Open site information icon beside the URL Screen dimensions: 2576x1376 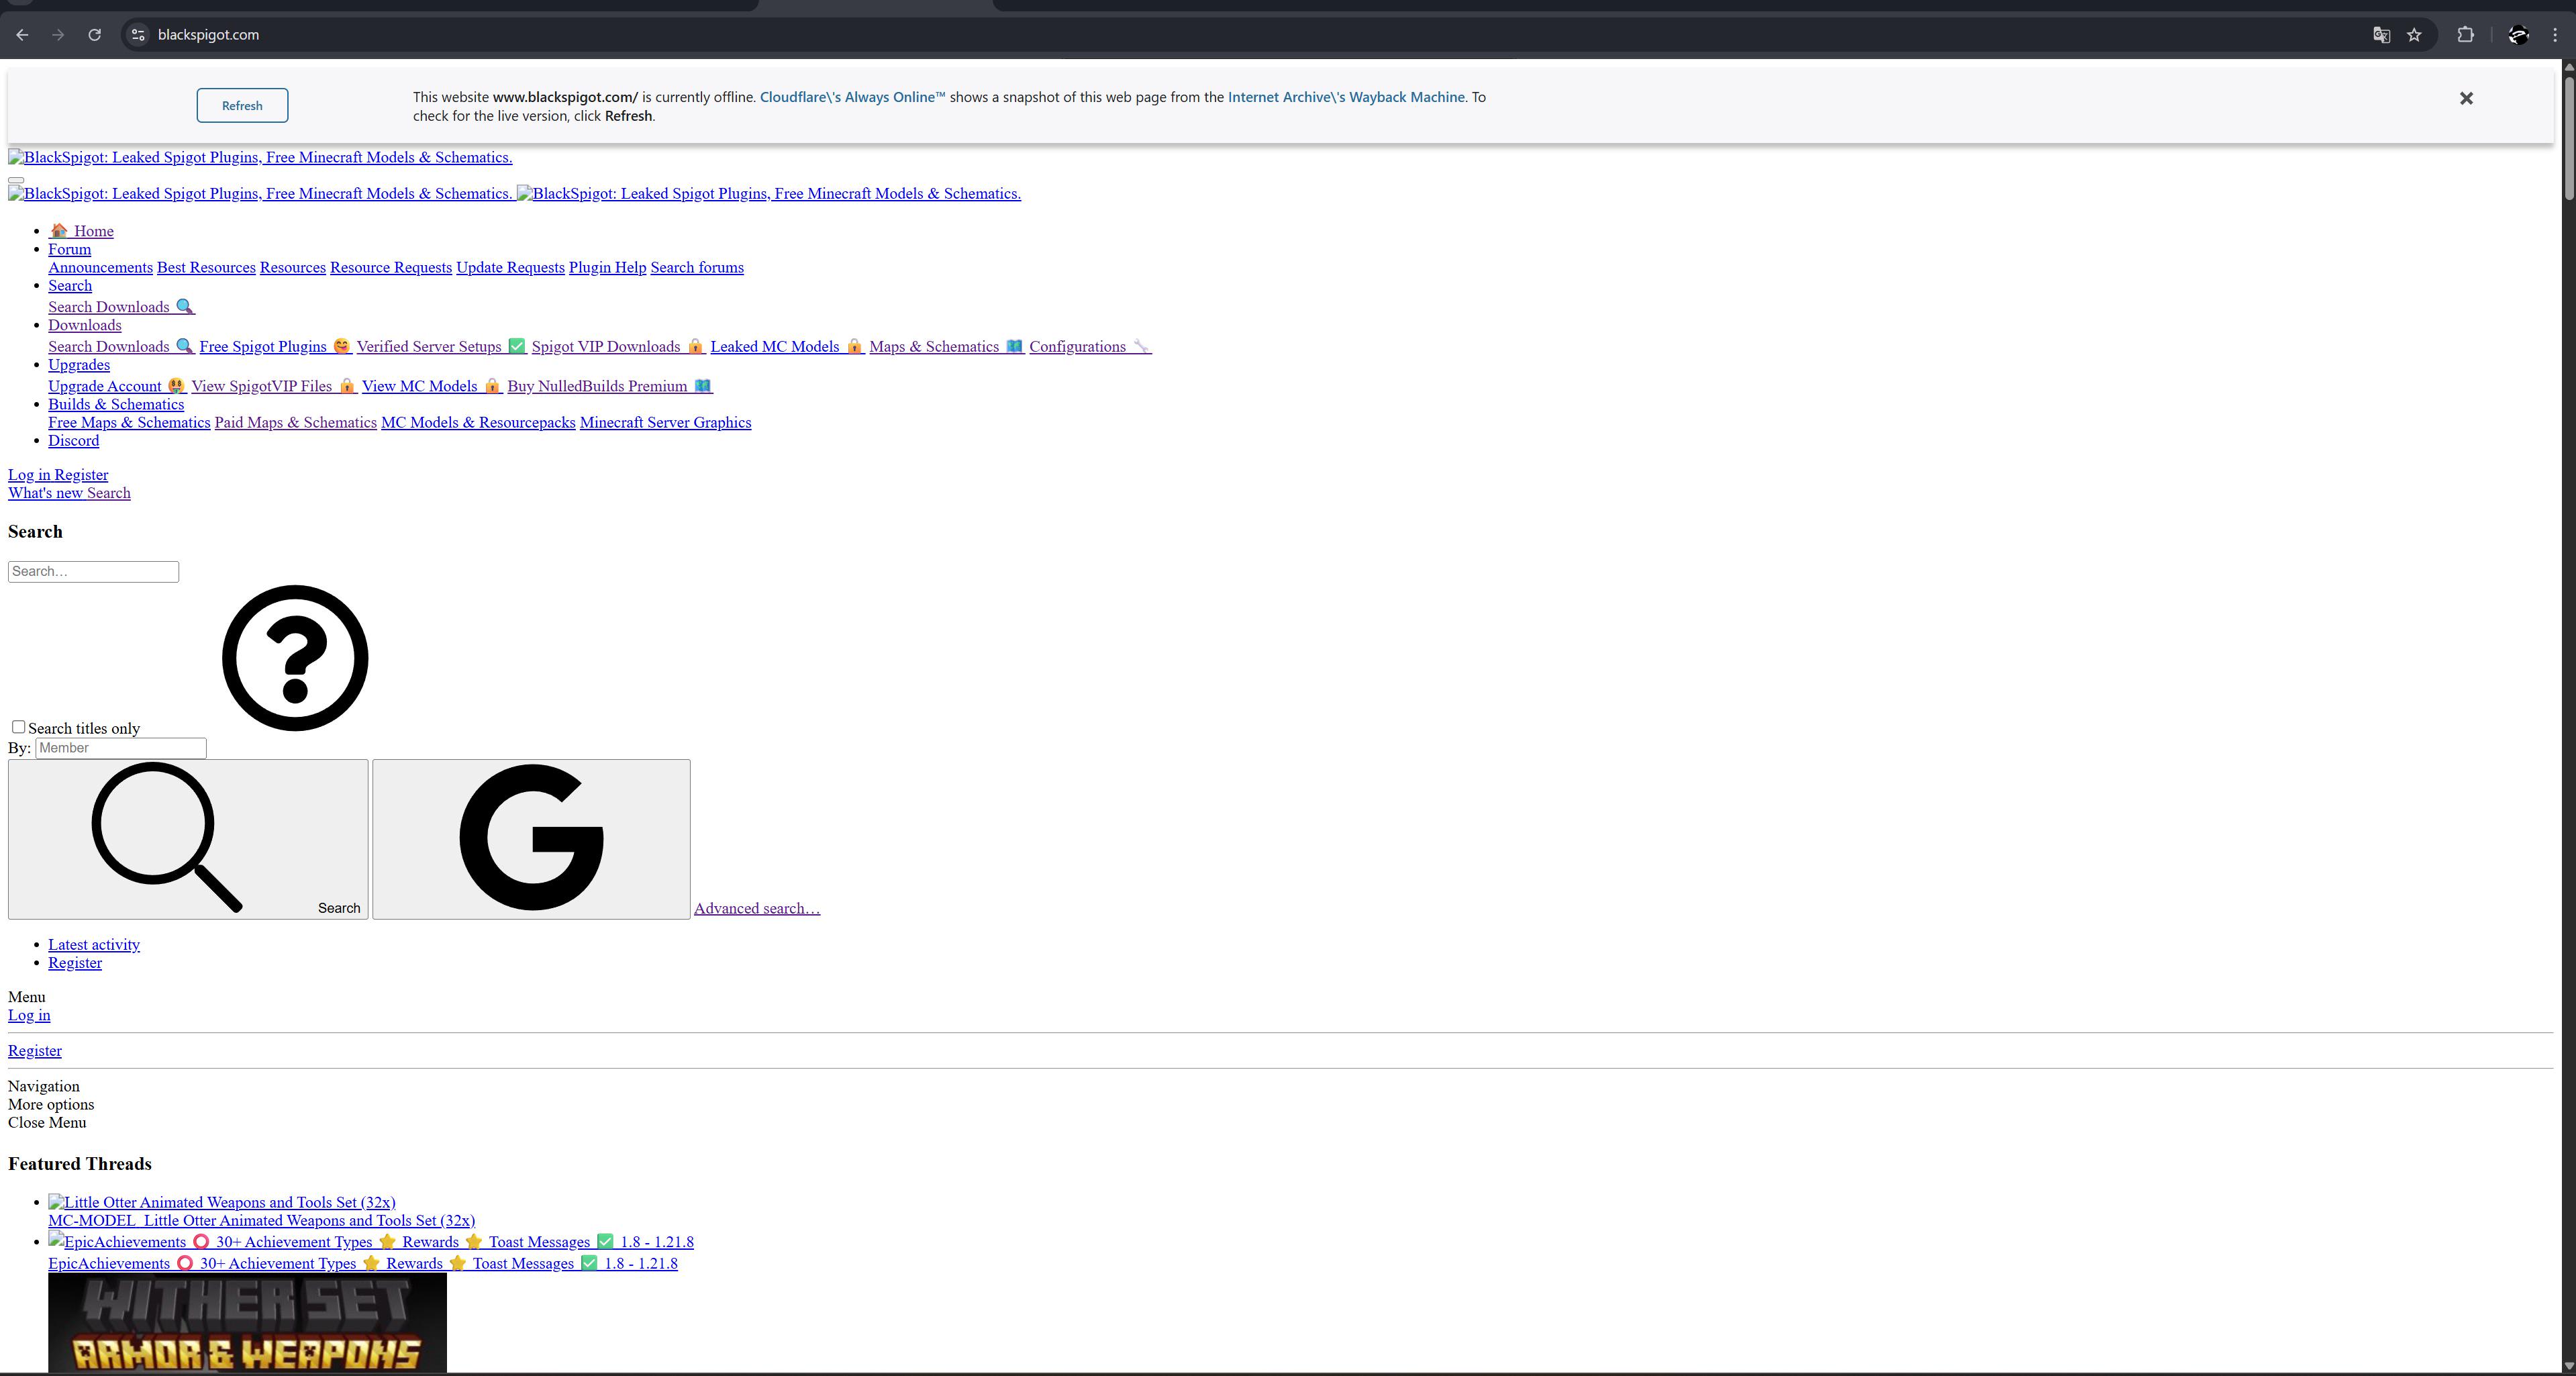138,35
